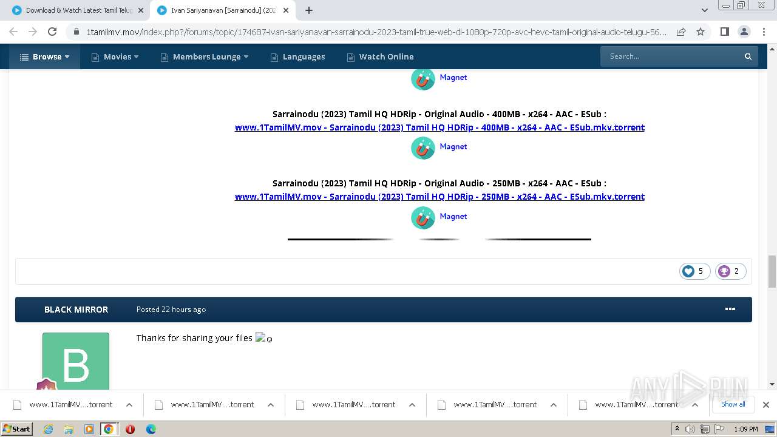Click the top magnet icon
Viewport: 777px width, 437px height.
(423, 78)
